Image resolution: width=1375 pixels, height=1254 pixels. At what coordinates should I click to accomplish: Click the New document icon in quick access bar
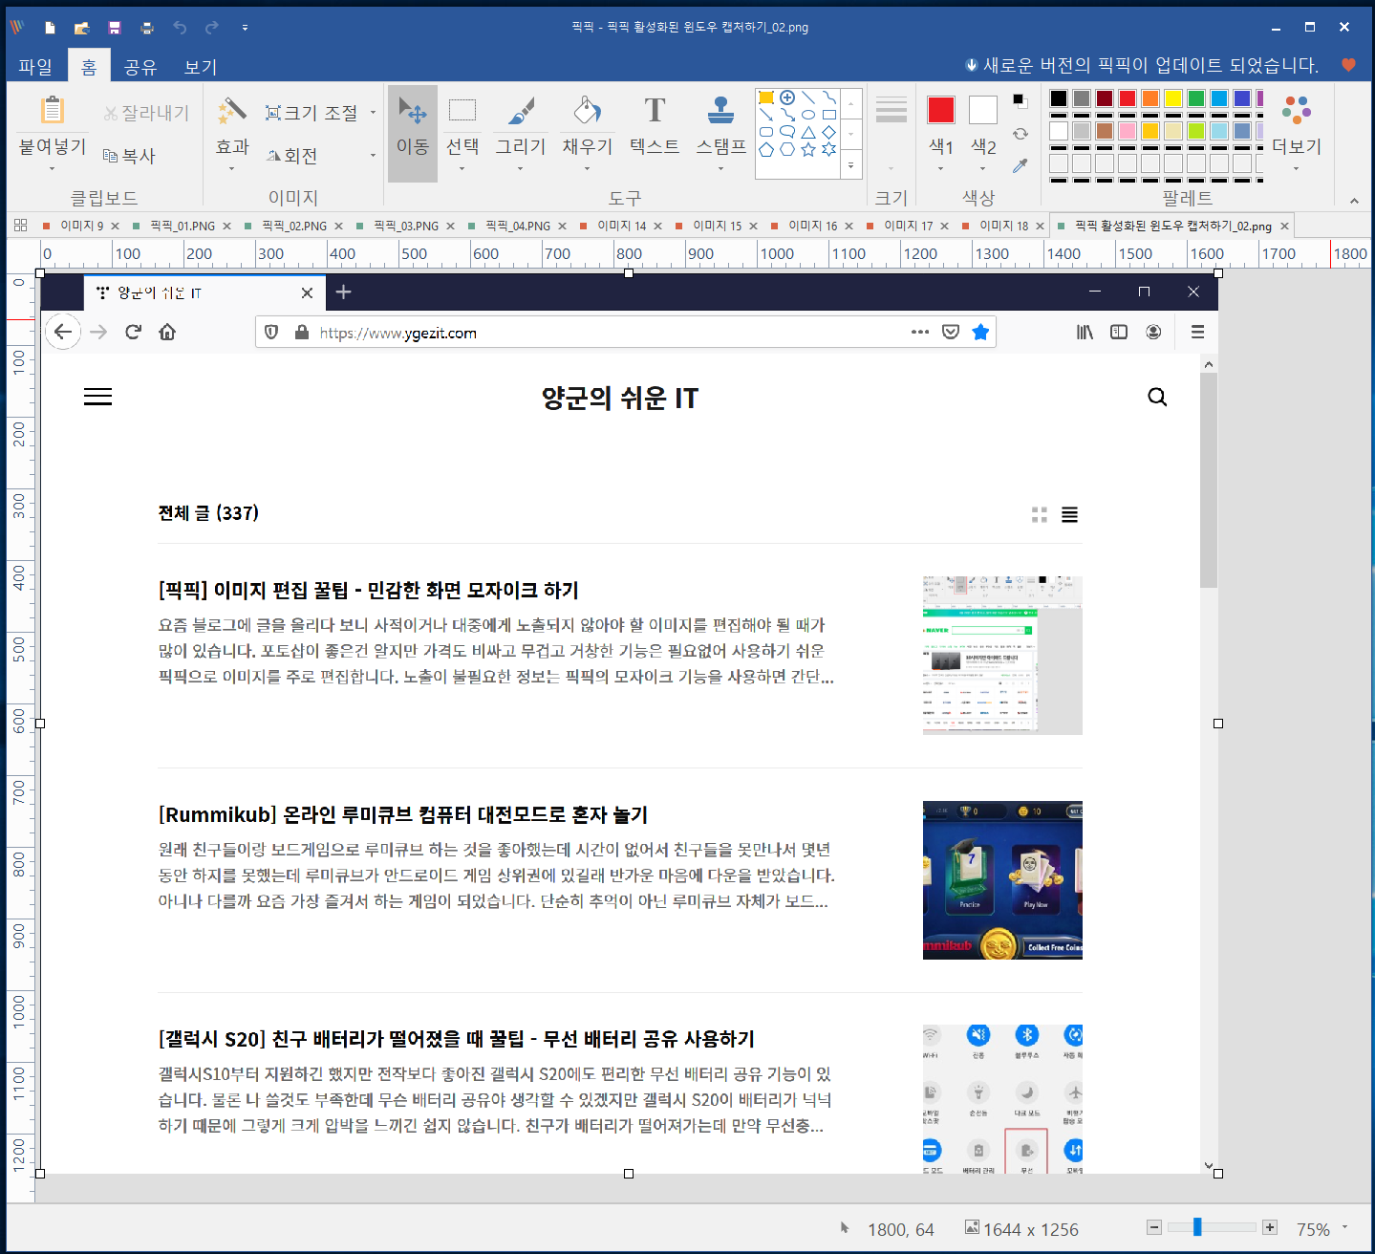50,28
